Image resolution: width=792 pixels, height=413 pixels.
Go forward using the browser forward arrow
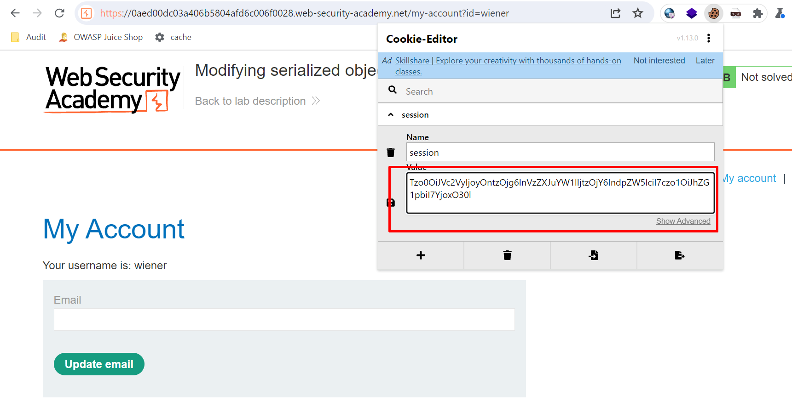pyautogui.click(x=37, y=13)
